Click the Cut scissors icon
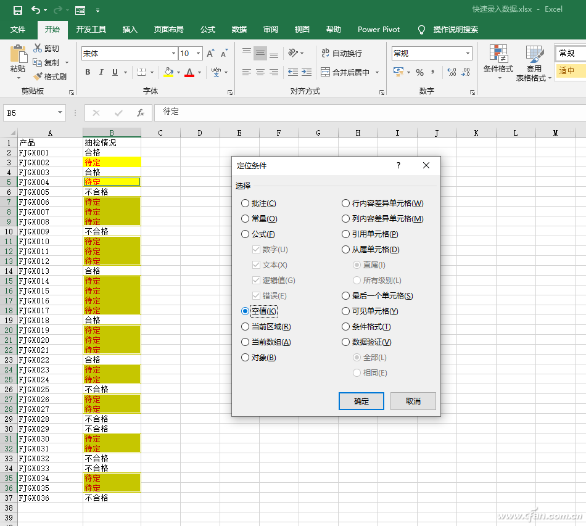 point(38,48)
